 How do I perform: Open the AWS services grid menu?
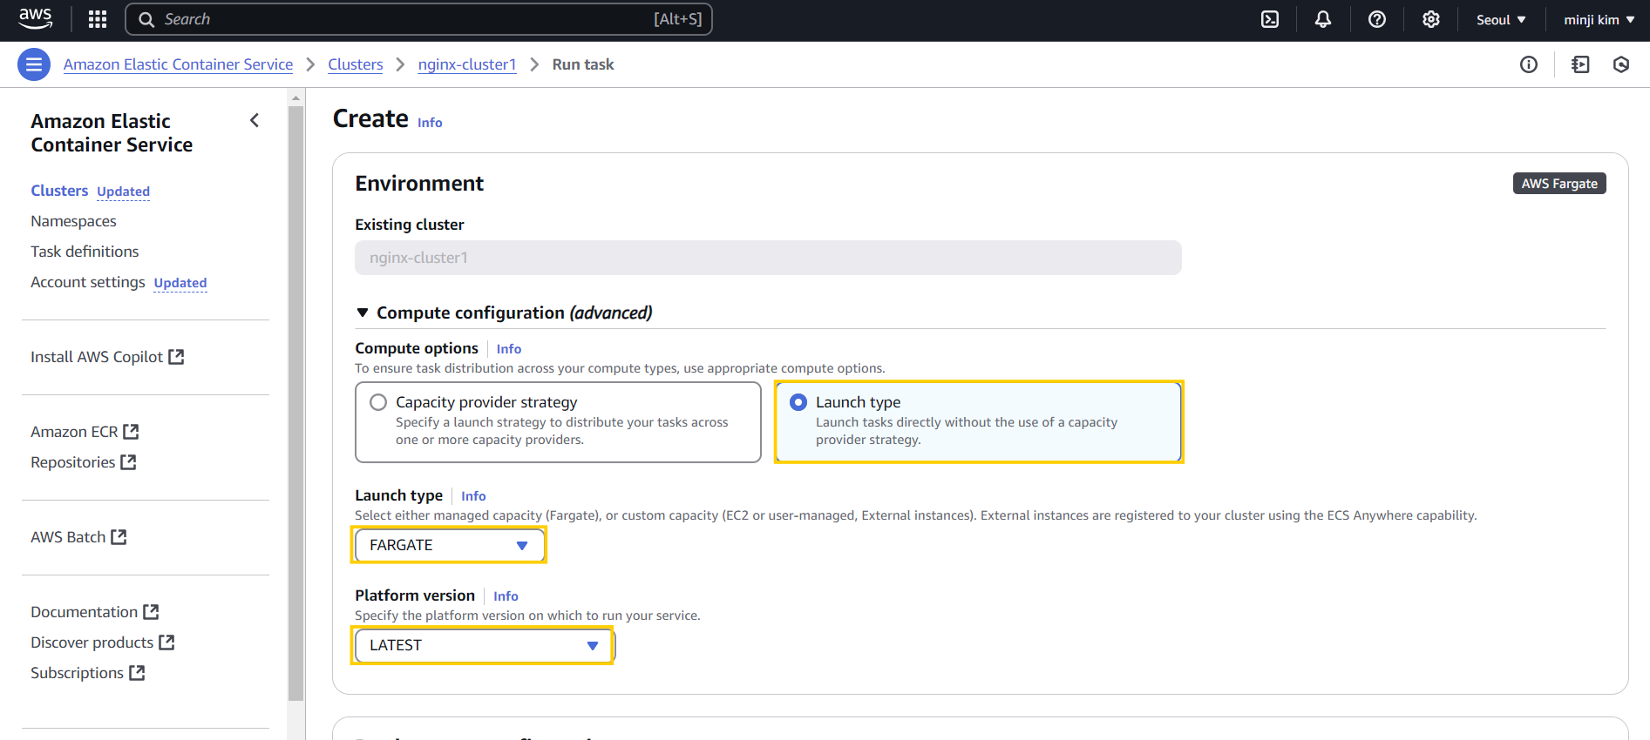pos(98,19)
